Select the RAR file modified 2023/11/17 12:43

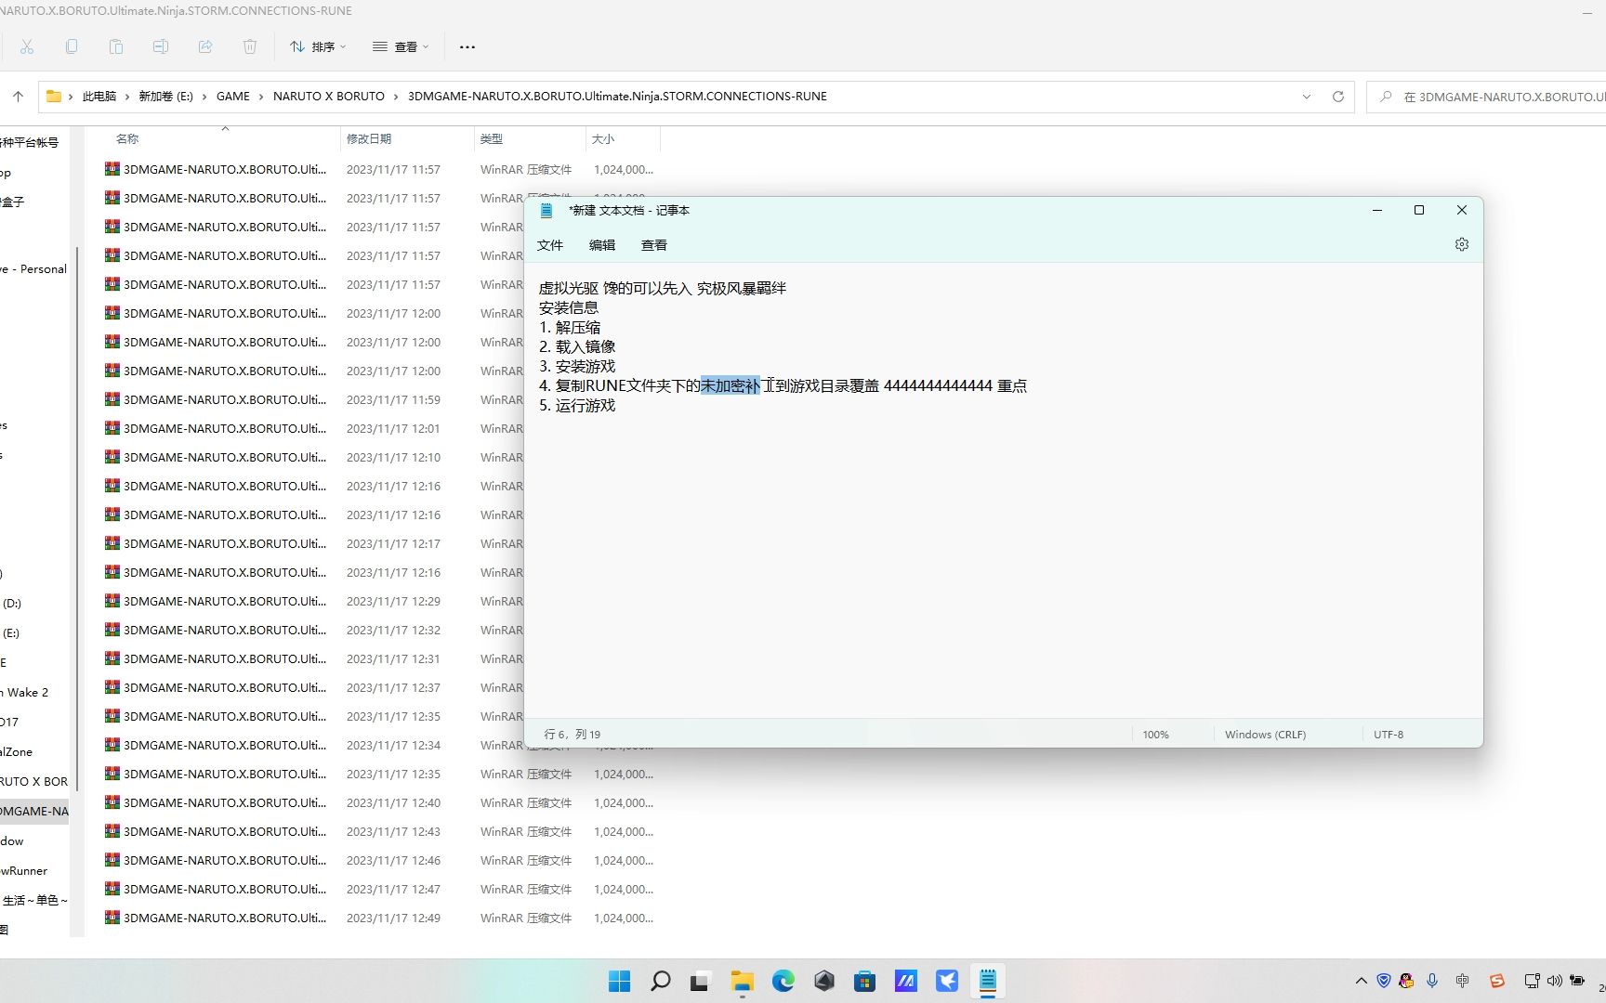[379, 832]
